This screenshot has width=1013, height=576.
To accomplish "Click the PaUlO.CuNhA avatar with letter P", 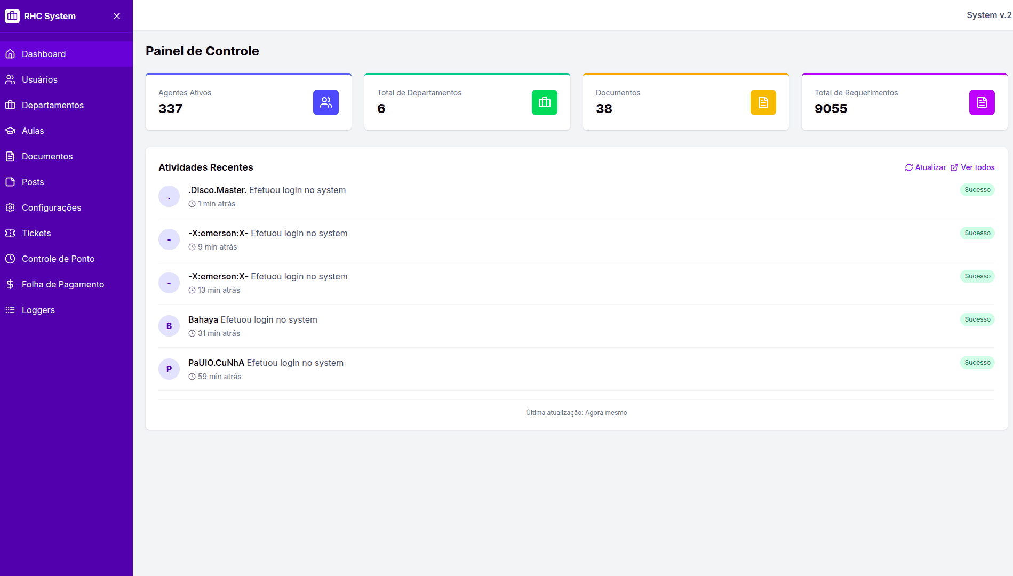I will (x=169, y=369).
